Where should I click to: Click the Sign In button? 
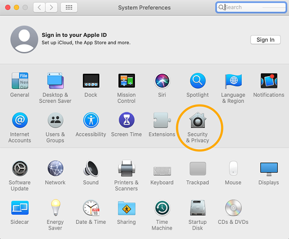click(x=265, y=40)
